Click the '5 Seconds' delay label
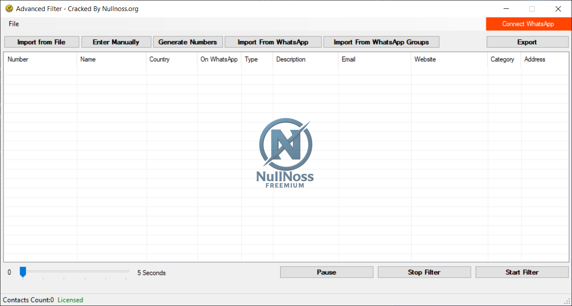The height and width of the screenshot is (306, 572). click(x=151, y=273)
